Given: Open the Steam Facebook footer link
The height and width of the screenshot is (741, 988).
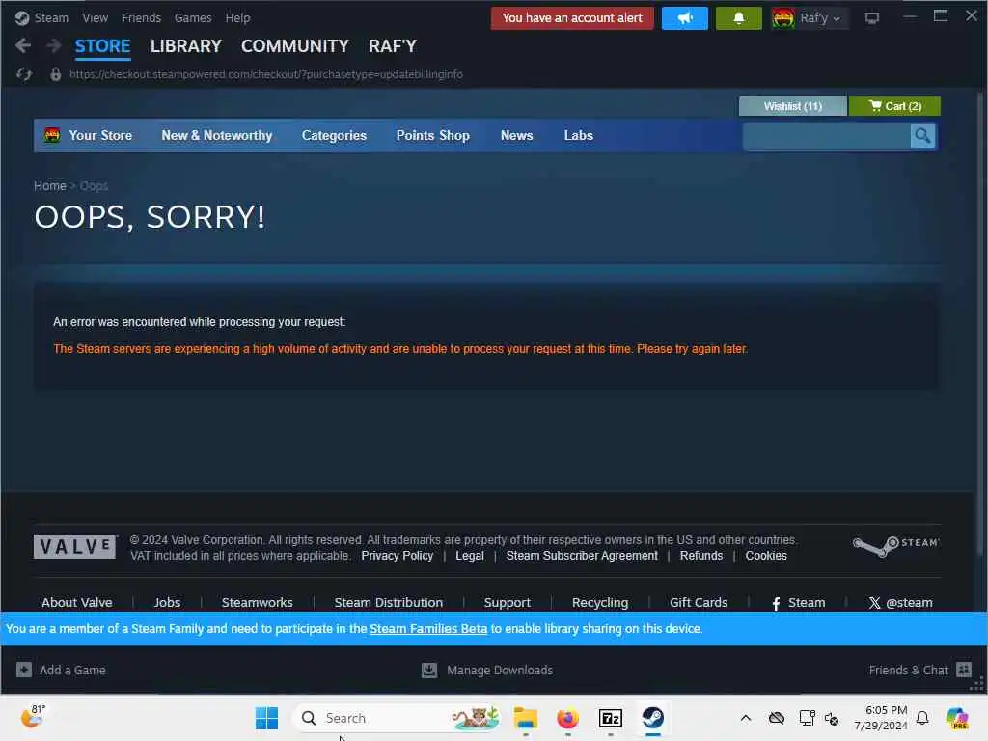Looking at the screenshot, I should coord(798,602).
